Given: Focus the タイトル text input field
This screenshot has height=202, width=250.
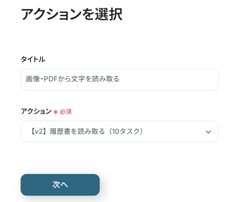Looking at the screenshot, I should (x=119, y=79).
